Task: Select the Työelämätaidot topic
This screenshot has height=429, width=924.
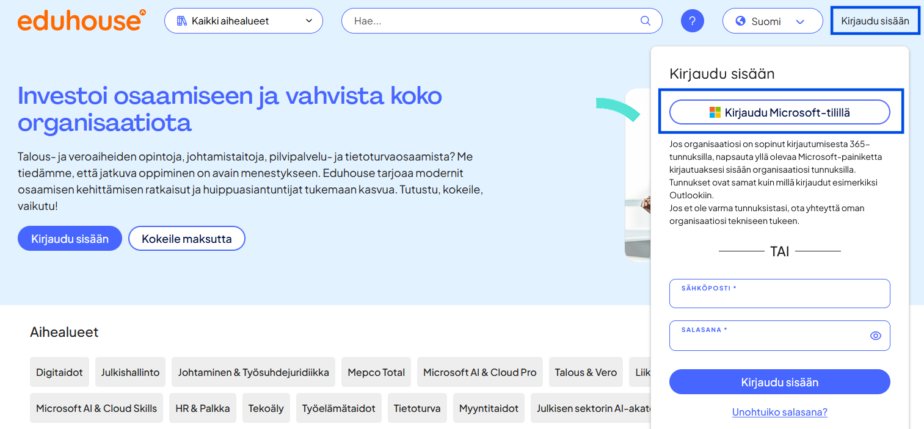Action: coord(339,408)
